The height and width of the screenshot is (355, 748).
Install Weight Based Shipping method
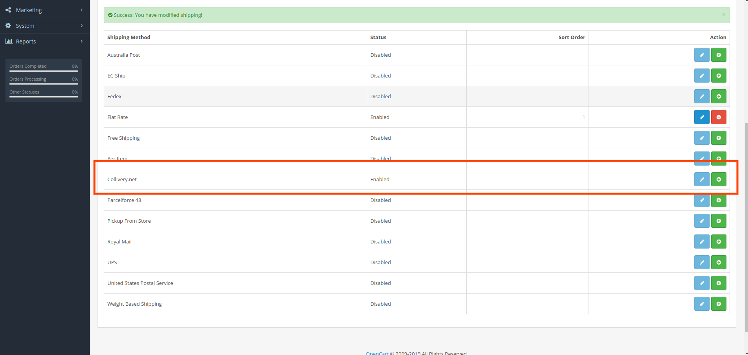coord(718,304)
